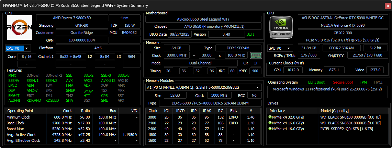Click the Windows 11 Professional OS text box

coord(327,92)
